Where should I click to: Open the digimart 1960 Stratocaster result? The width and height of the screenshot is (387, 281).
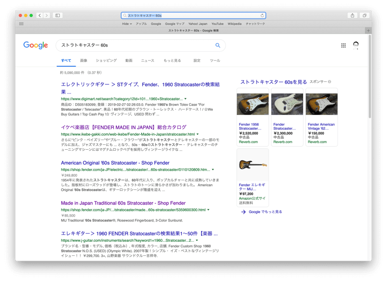(x=140, y=88)
